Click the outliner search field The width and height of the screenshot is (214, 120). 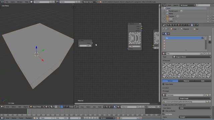coord(203,5)
